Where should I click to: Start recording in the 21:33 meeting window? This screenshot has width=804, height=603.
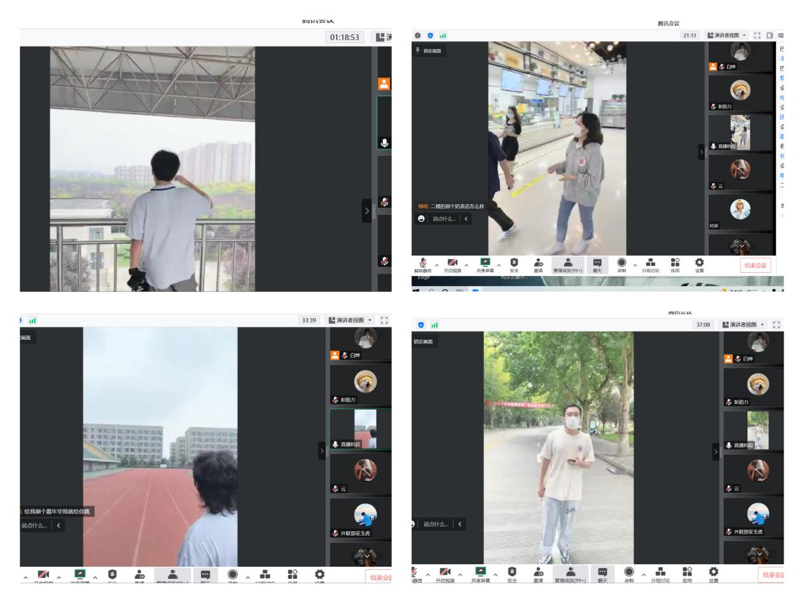pos(621,263)
